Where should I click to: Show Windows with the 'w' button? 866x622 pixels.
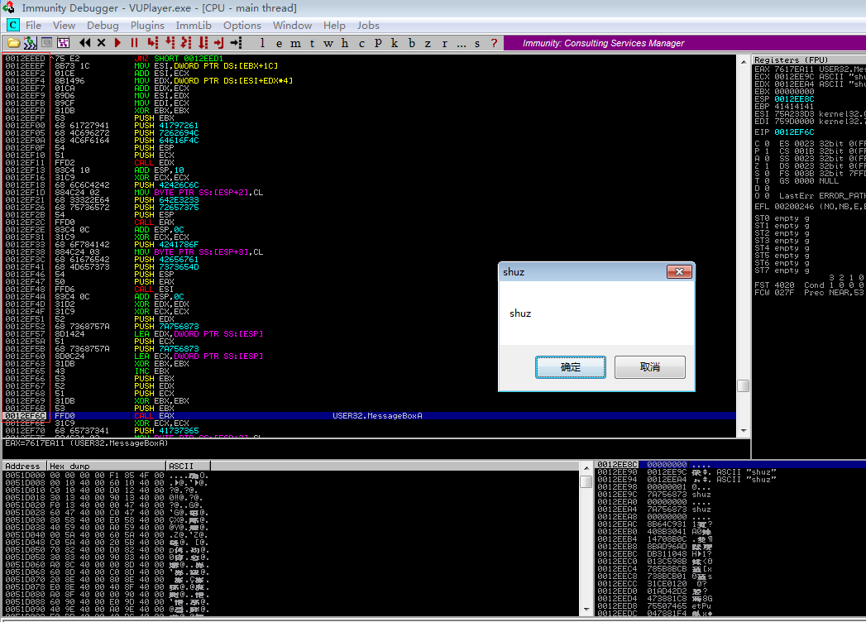(328, 43)
